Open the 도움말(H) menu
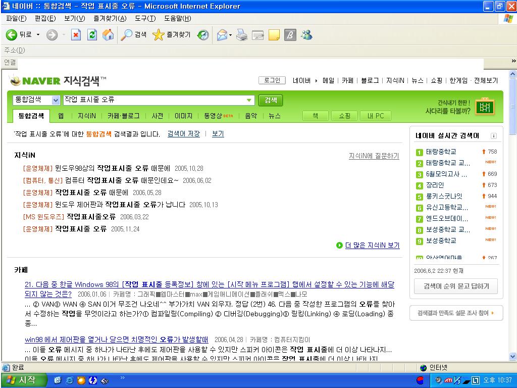Screen dimensions: 517x388 (177, 19)
